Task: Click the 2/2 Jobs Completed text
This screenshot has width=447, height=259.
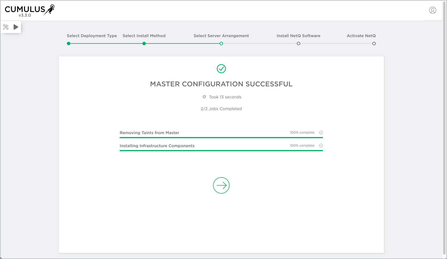Action: click(x=221, y=109)
